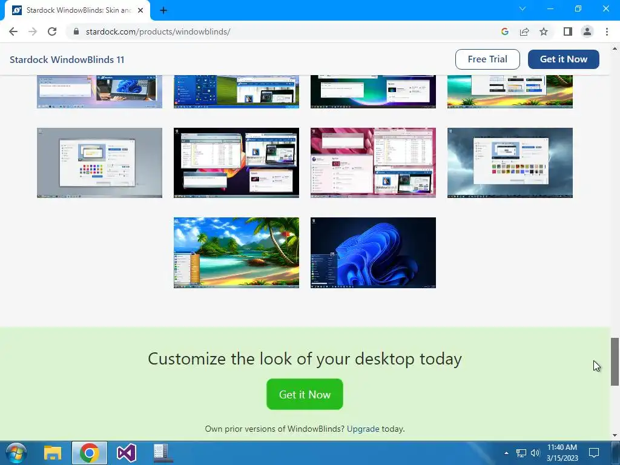The image size is (620, 465).
Task: Click Stardock WindowBlinds 11 title
Action: pos(67,60)
